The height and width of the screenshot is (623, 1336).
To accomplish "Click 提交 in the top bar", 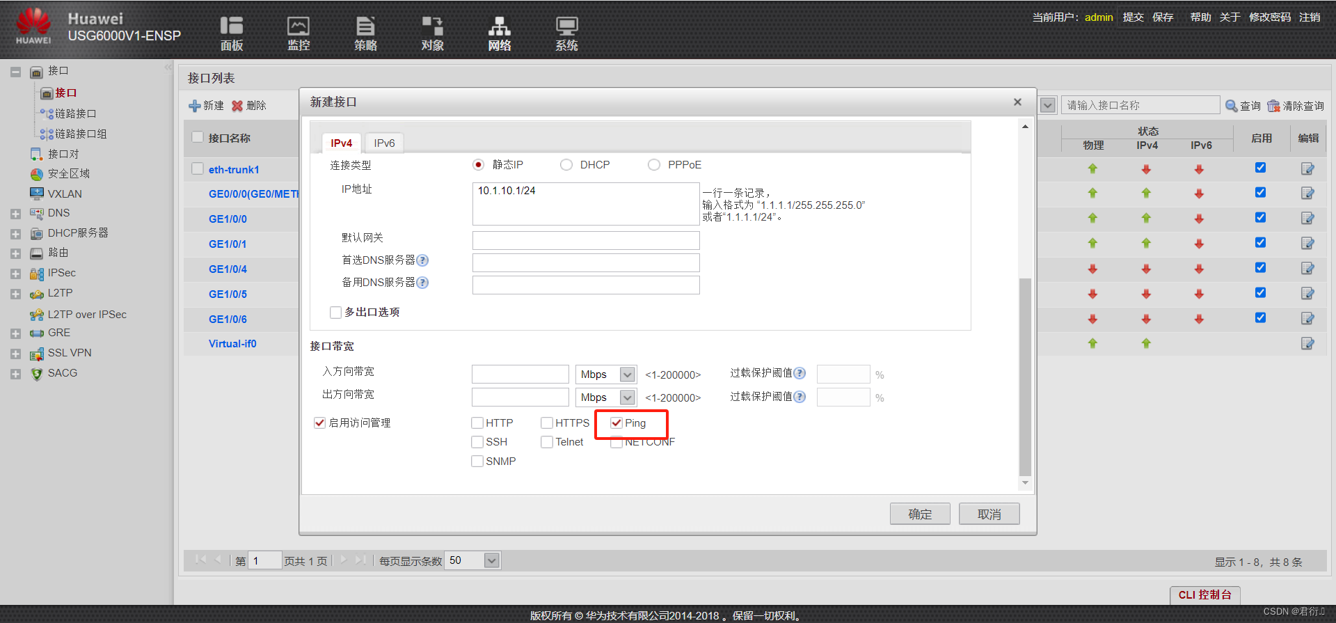I will click(x=1134, y=17).
